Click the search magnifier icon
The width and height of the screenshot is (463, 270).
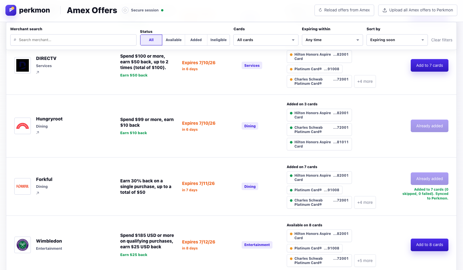[15, 40]
